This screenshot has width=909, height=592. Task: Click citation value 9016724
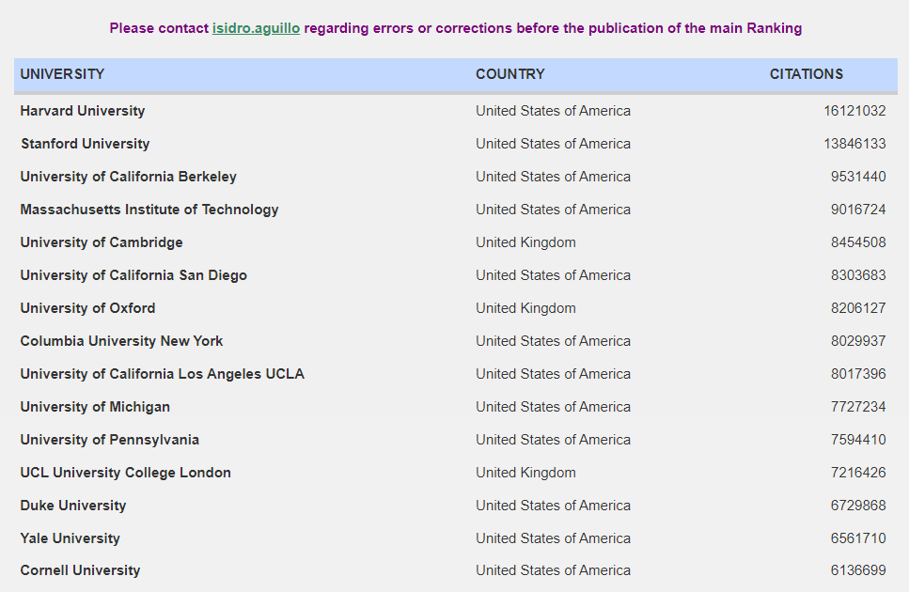858,210
